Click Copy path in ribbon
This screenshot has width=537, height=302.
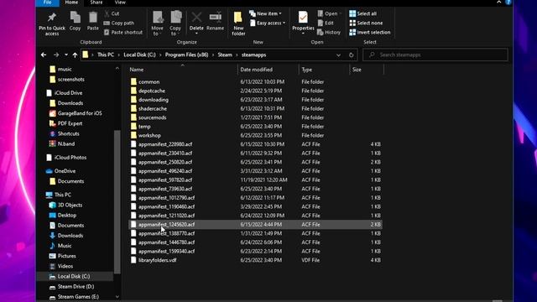(x=119, y=23)
